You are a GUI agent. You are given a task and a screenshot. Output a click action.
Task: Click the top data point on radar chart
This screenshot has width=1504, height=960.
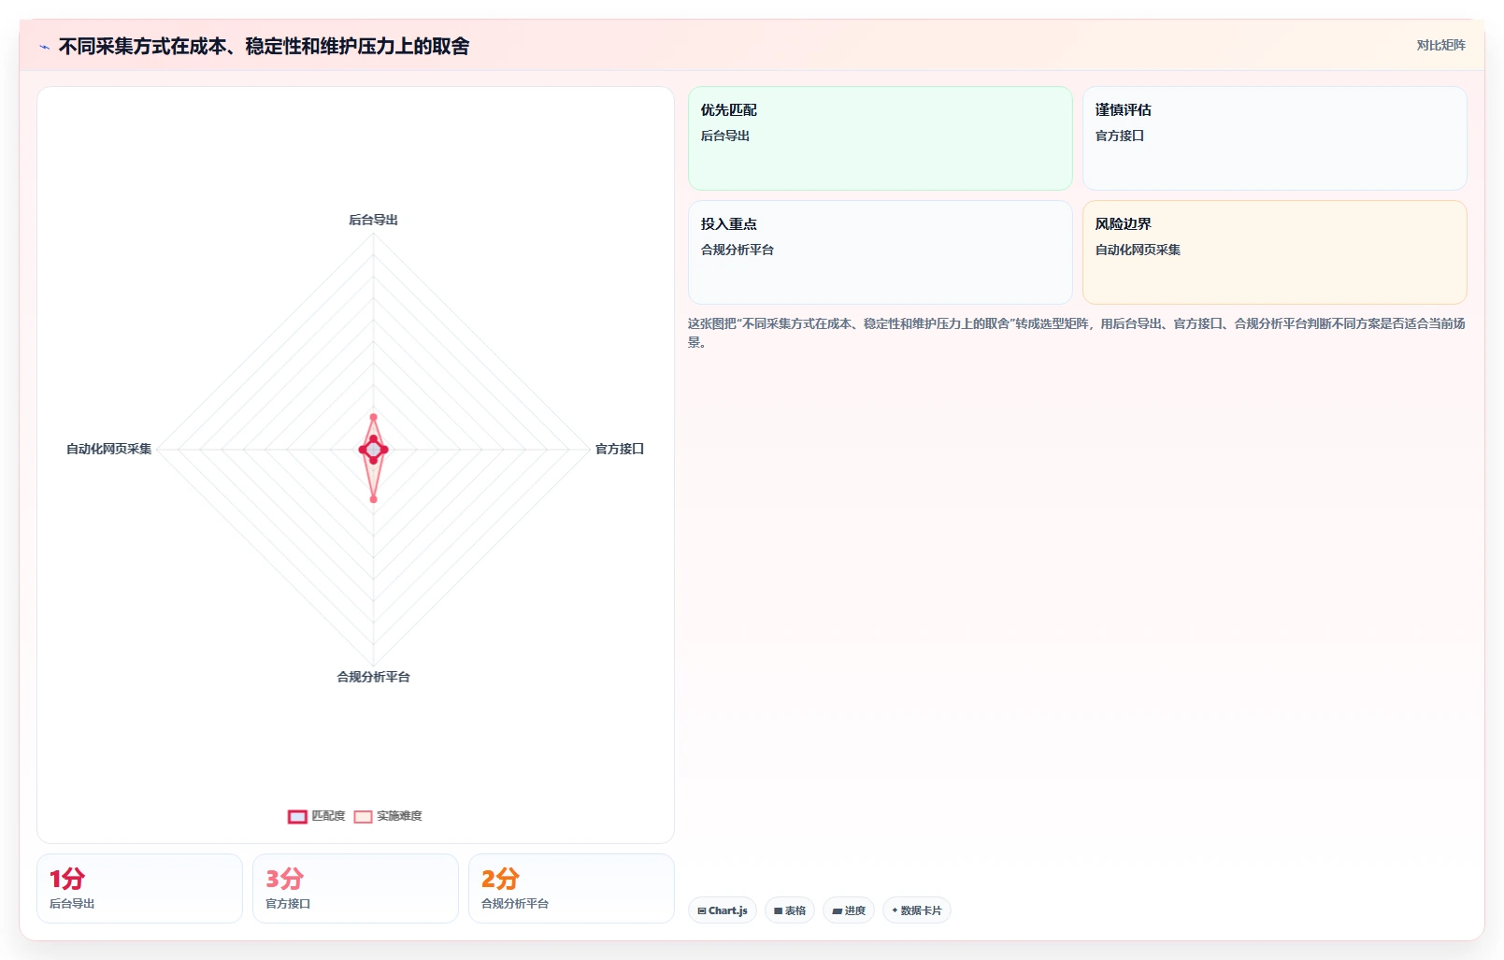click(x=373, y=417)
